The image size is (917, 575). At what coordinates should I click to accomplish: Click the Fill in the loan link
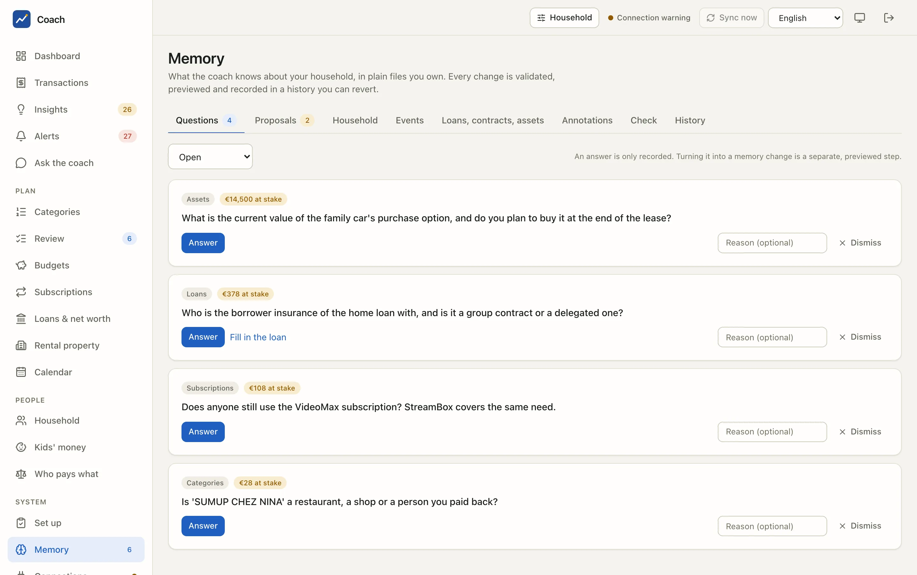point(258,337)
